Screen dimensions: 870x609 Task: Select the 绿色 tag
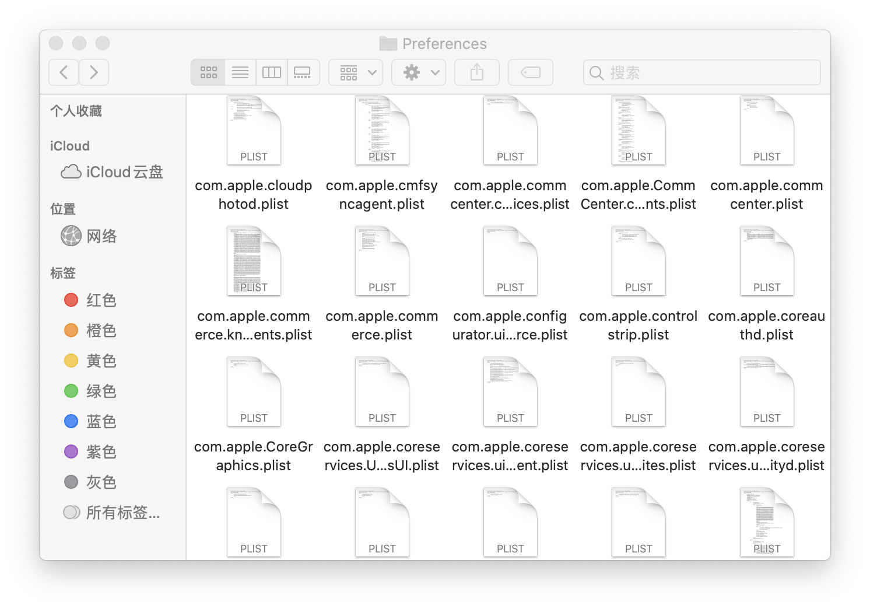pyautogui.click(x=90, y=391)
